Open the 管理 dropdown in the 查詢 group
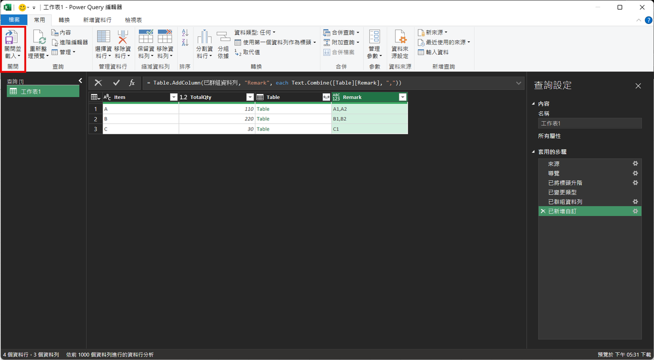Image resolution: width=654 pixels, height=360 pixels. coord(63,52)
